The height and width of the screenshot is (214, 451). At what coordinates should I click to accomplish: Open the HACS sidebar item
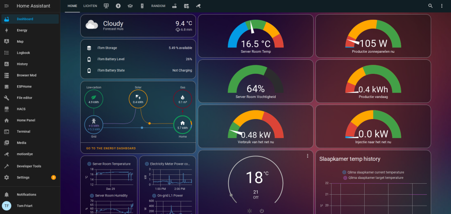[x=22, y=109]
